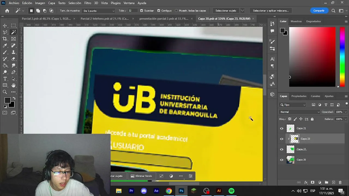Select the Polygonal Lasso tool

tap(5, 32)
